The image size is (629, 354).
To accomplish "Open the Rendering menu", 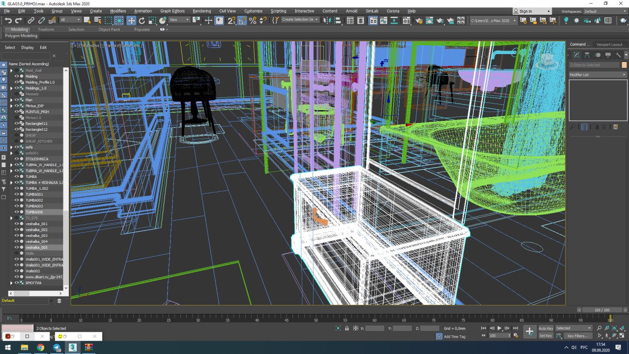I will 201,11.
